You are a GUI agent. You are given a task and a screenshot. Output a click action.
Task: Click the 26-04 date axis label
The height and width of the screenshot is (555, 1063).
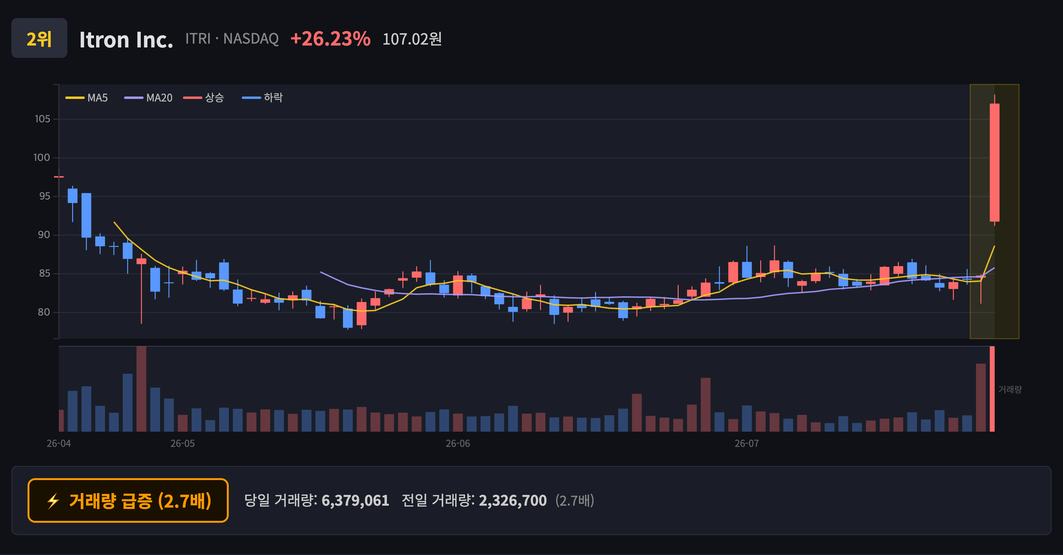coord(59,444)
